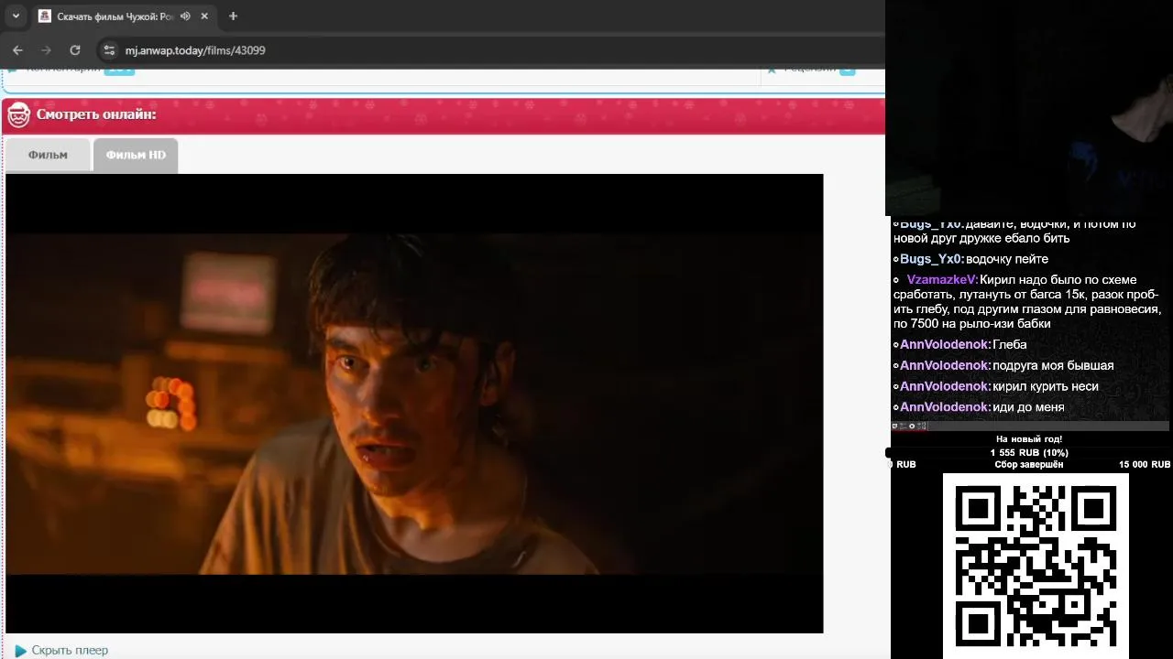The height and width of the screenshot is (659, 1173).
Task: Click the 'На новый год!' donation title
Action: tap(1029, 439)
